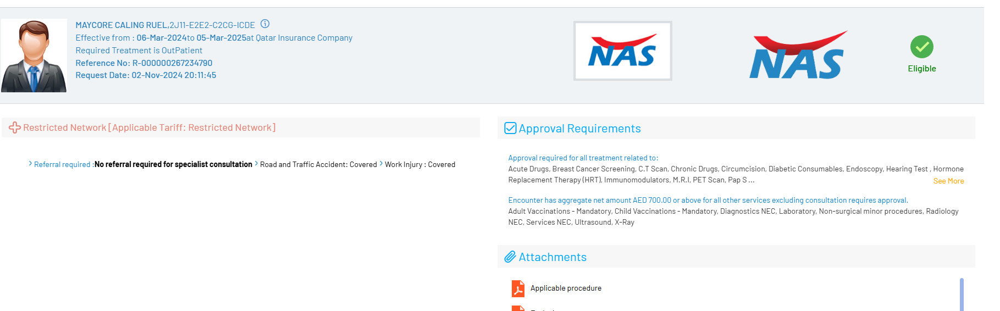The image size is (1000, 311).
Task: Open the Applicable procedure attachment link
Action: 566,288
